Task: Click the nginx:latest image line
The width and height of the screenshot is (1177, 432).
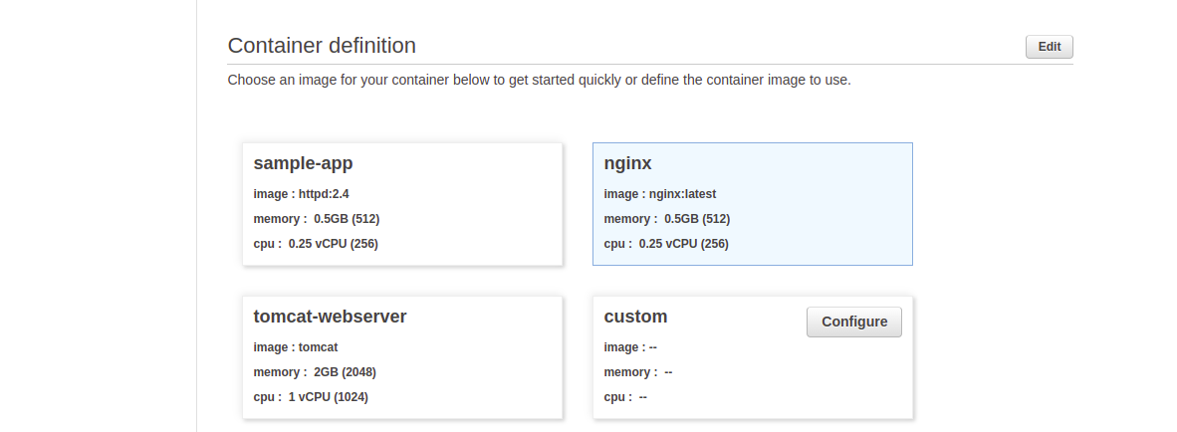Action: coord(659,194)
